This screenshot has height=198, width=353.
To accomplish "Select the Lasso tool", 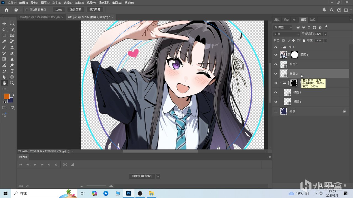I will 4,29.
